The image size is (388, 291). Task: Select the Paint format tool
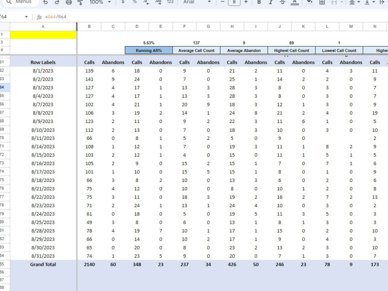pyautogui.click(x=80, y=2)
